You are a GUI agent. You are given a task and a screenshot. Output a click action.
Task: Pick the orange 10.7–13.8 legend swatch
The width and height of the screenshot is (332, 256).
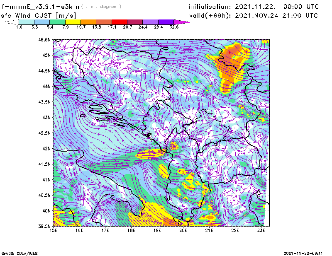pyautogui.click(x=88, y=22)
